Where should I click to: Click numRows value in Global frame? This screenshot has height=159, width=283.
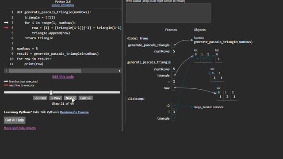174,51
